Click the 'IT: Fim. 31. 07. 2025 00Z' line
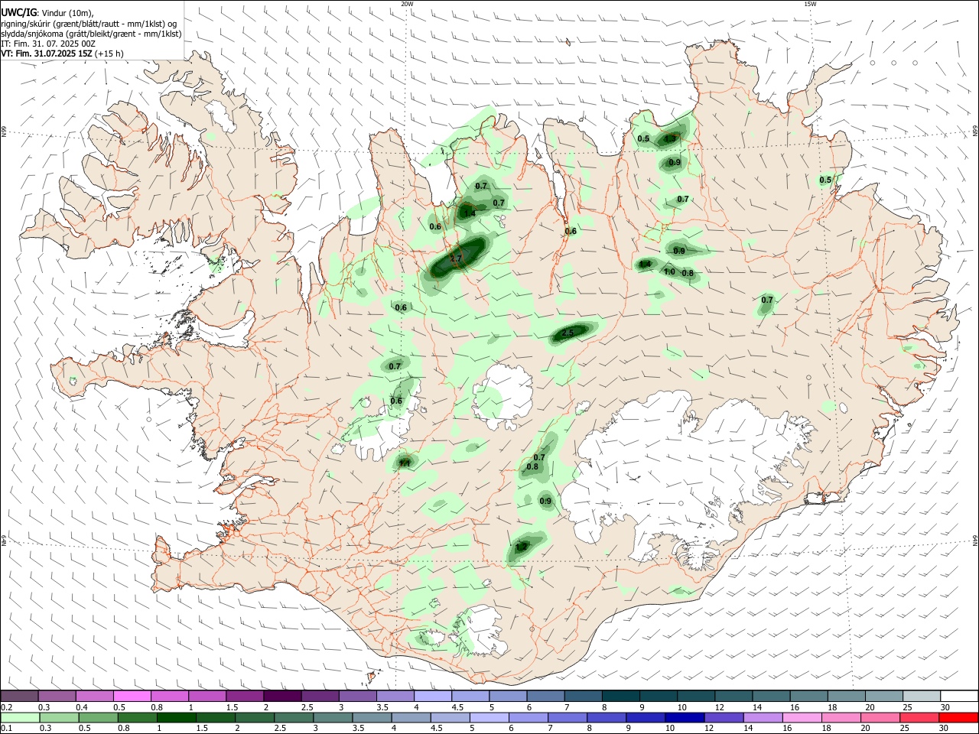979x734 pixels. (x=48, y=44)
